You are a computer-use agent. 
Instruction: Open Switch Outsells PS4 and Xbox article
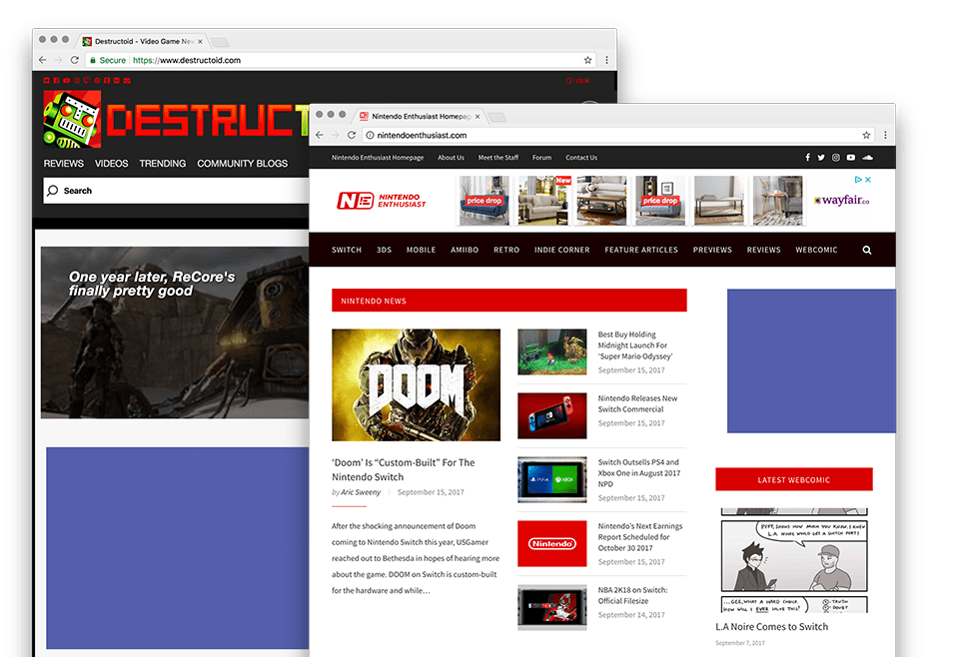pos(639,473)
